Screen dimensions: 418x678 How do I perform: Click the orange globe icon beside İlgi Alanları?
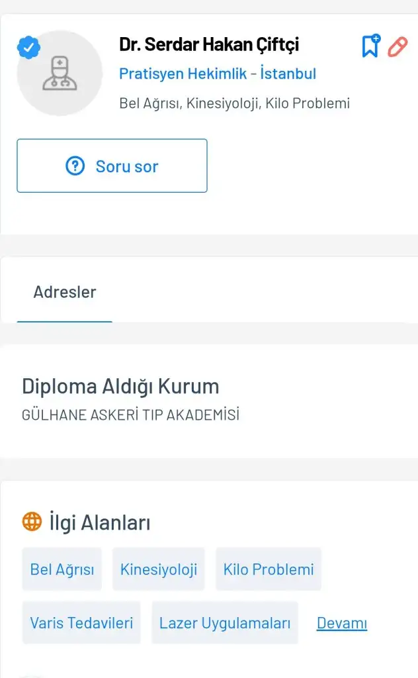(32, 522)
